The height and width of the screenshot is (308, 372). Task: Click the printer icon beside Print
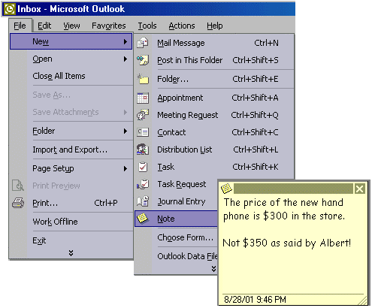[18, 203]
